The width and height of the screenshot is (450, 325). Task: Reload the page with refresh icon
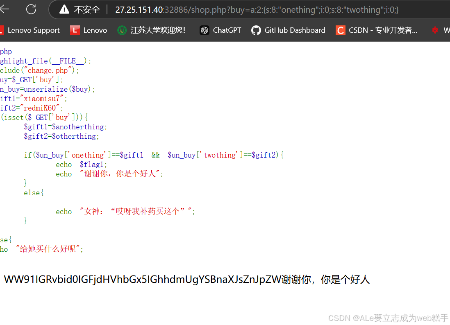pos(31,9)
